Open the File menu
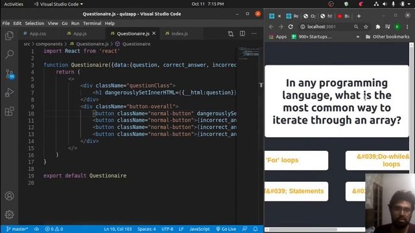The width and height of the screenshot is (415, 233). click(x=6, y=23)
